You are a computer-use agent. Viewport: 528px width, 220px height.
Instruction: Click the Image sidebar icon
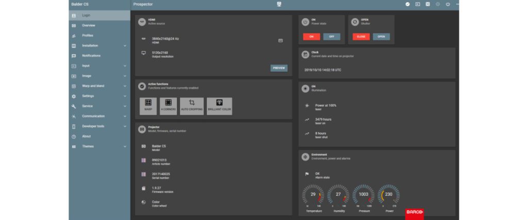click(x=74, y=76)
